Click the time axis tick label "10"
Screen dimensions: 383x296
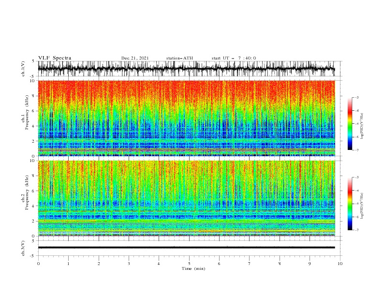tap(340, 264)
